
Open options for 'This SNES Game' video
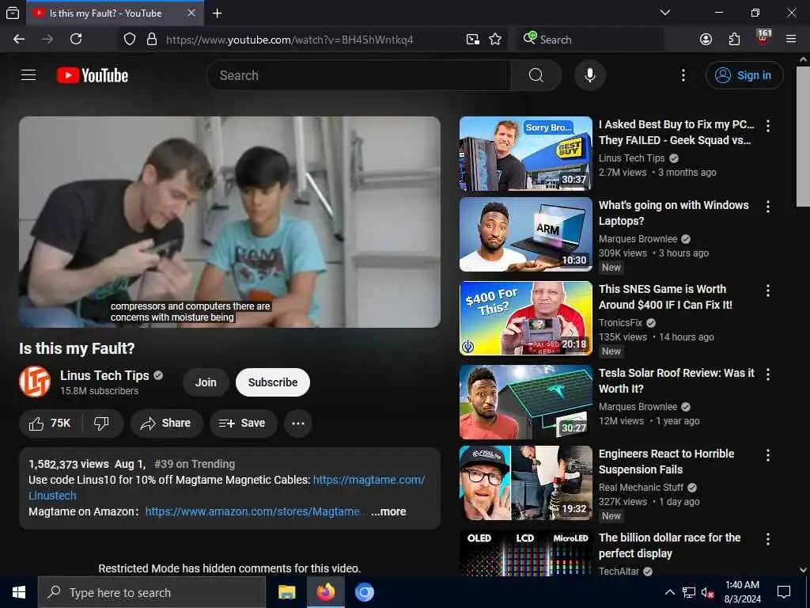click(x=768, y=291)
